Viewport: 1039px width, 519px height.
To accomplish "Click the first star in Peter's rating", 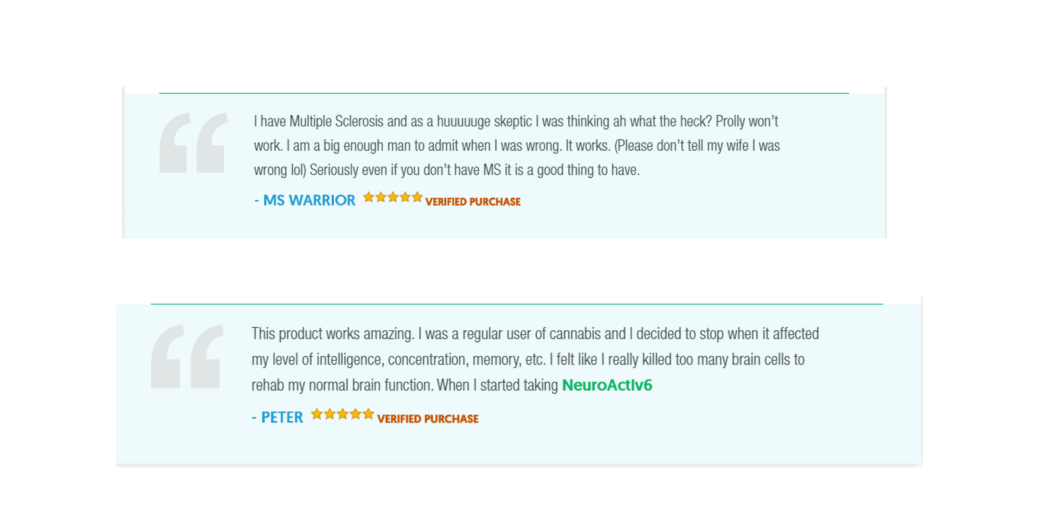I will [317, 414].
